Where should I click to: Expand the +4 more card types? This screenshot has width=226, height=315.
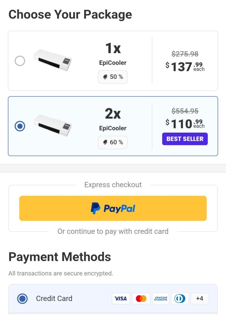pos(200,298)
